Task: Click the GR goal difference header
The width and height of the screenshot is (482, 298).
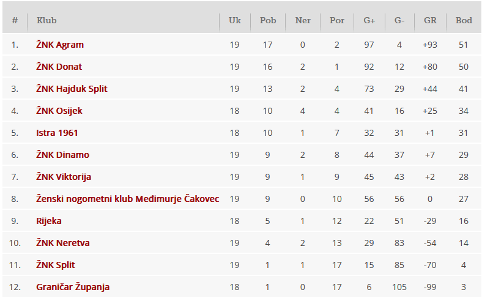Action: pyautogui.click(x=430, y=20)
